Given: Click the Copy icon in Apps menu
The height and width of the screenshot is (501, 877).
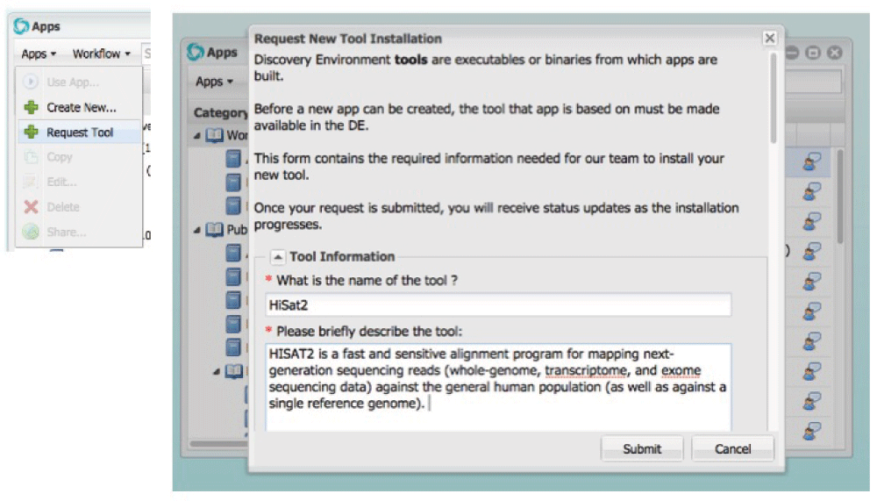Looking at the screenshot, I should tap(31, 157).
